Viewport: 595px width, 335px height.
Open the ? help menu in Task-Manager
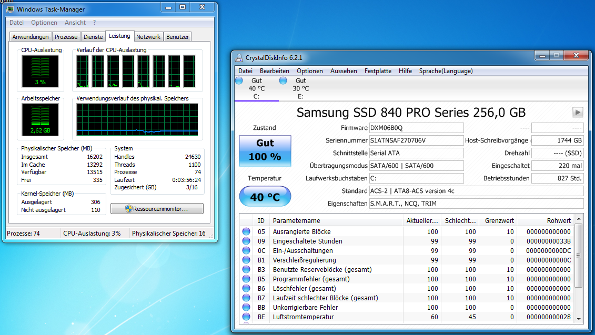coord(95,23)
